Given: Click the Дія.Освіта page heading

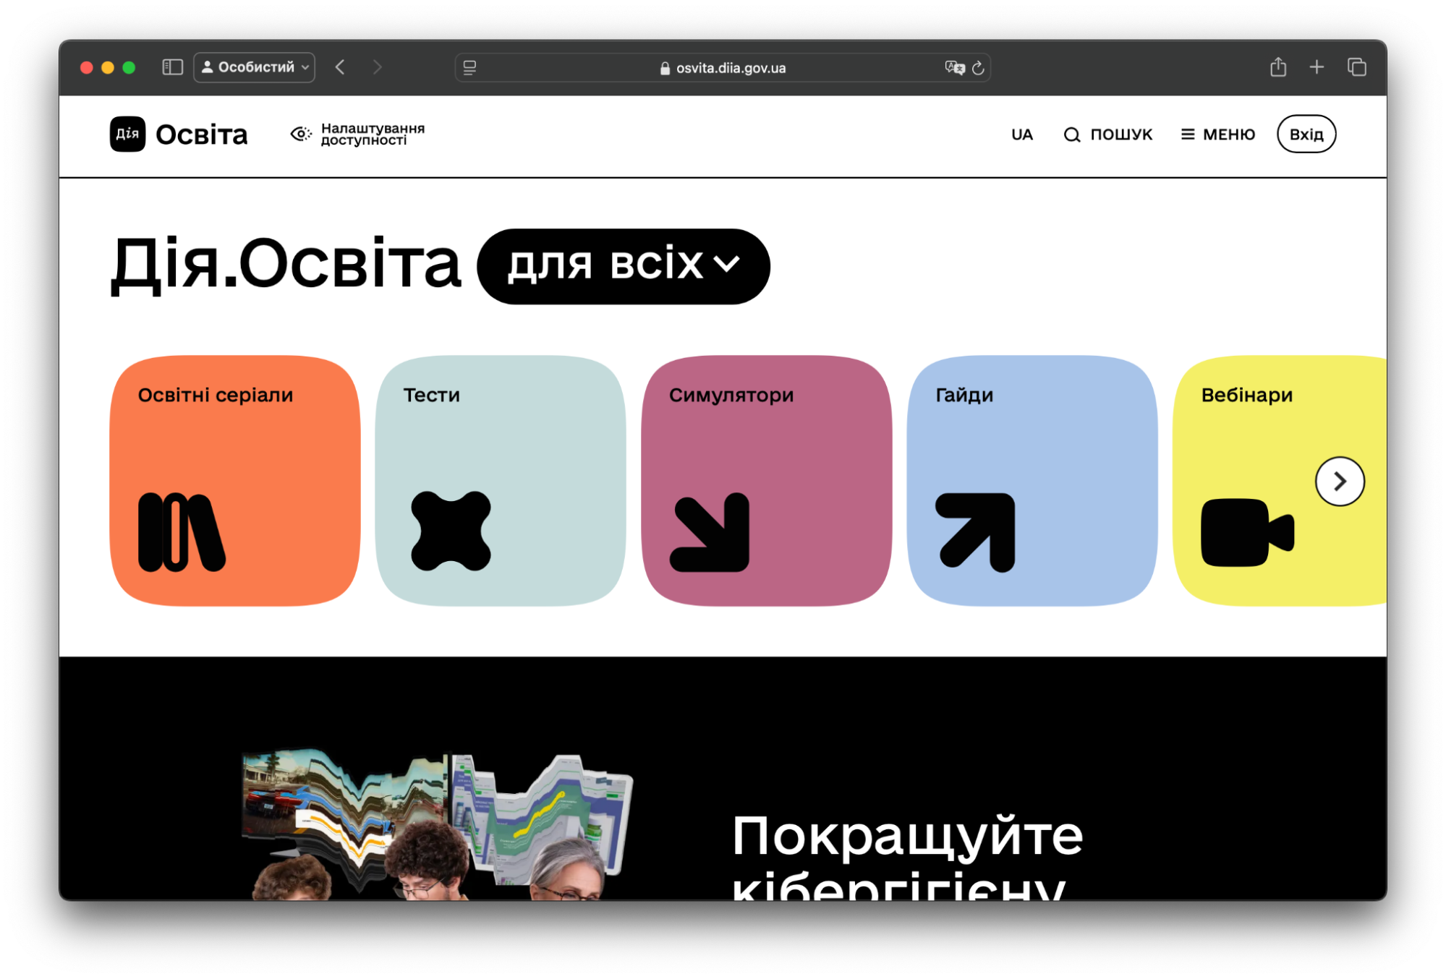Looking at the screenshot, I should point(286,265).
